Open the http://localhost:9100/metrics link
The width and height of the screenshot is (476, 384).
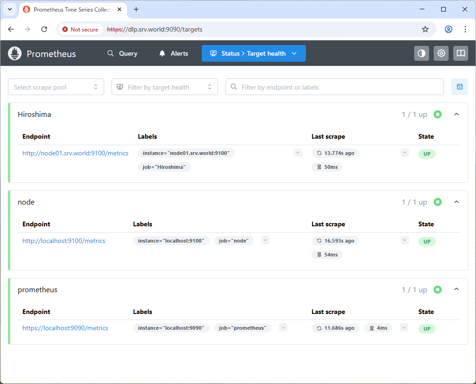[x=64, y=241]
